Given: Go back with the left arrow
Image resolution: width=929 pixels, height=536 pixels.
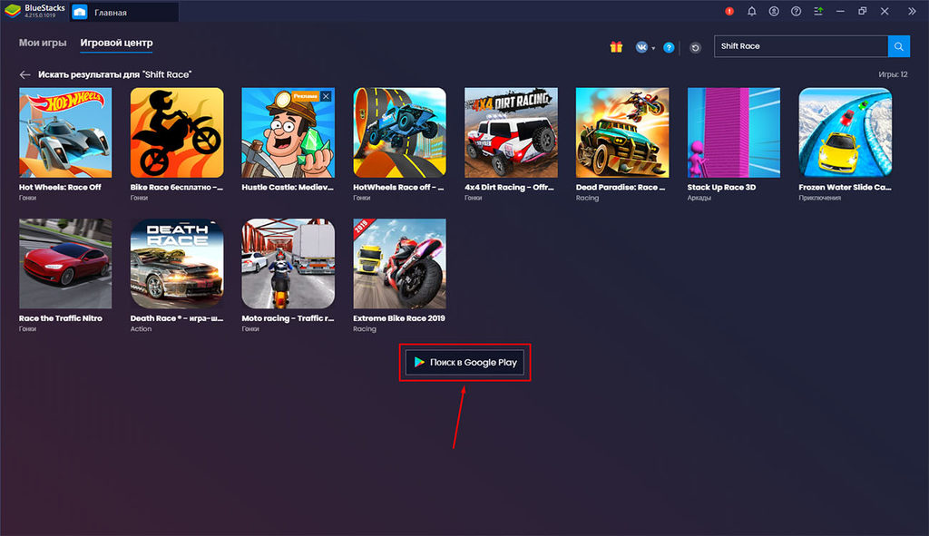Looking at the screenshot, I should point(24,74).
